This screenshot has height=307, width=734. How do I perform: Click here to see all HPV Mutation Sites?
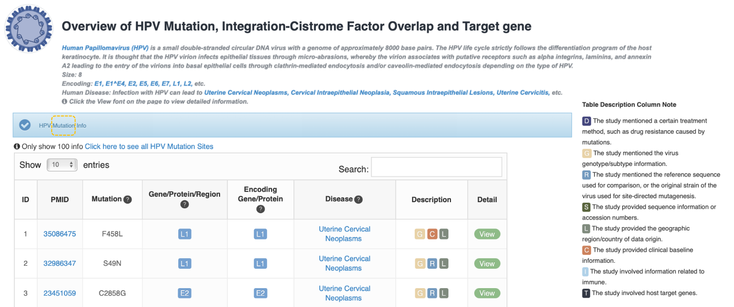(x=149, y=147)
